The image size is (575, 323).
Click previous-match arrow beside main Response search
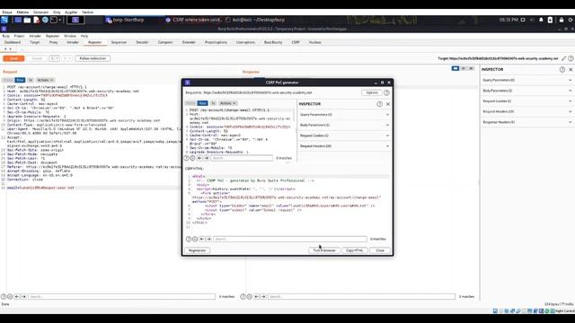(256, 297)
